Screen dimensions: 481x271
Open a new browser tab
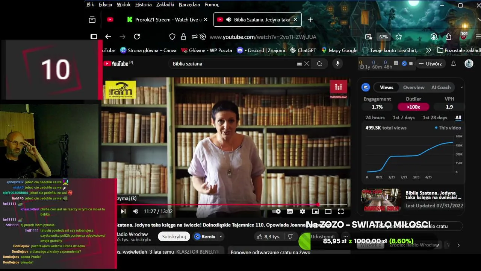click(x=310, y=20)
